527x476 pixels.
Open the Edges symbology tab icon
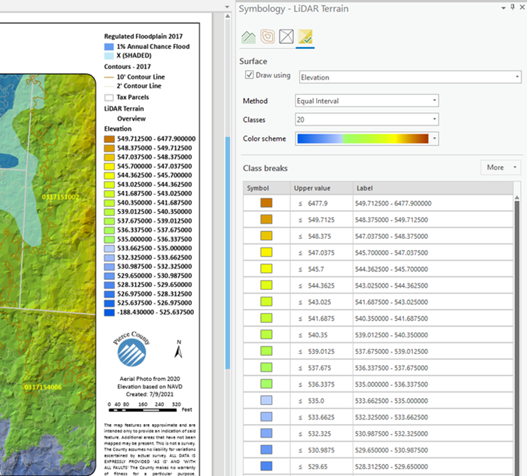click(x=286, y=36)
